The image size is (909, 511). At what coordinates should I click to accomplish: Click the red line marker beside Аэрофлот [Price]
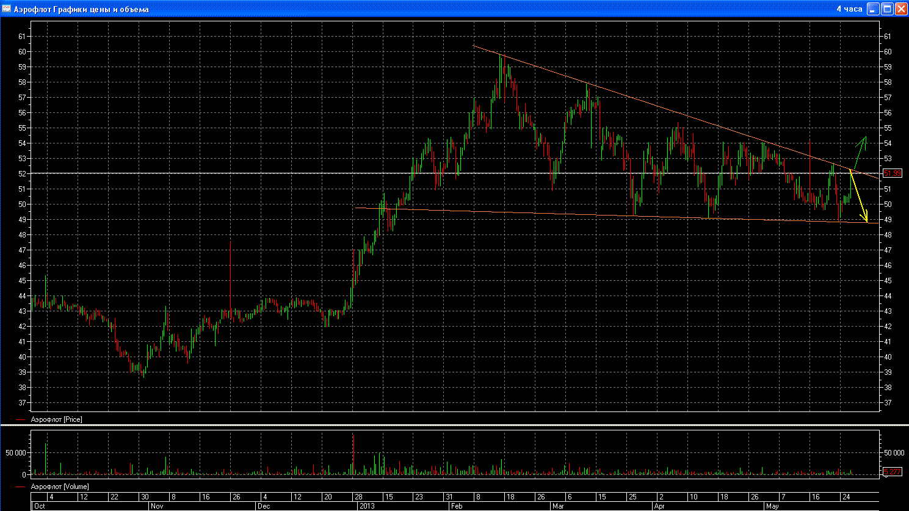tap(21, 420)
